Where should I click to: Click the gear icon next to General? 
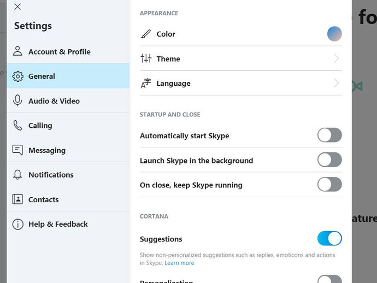tap(18, 76)
